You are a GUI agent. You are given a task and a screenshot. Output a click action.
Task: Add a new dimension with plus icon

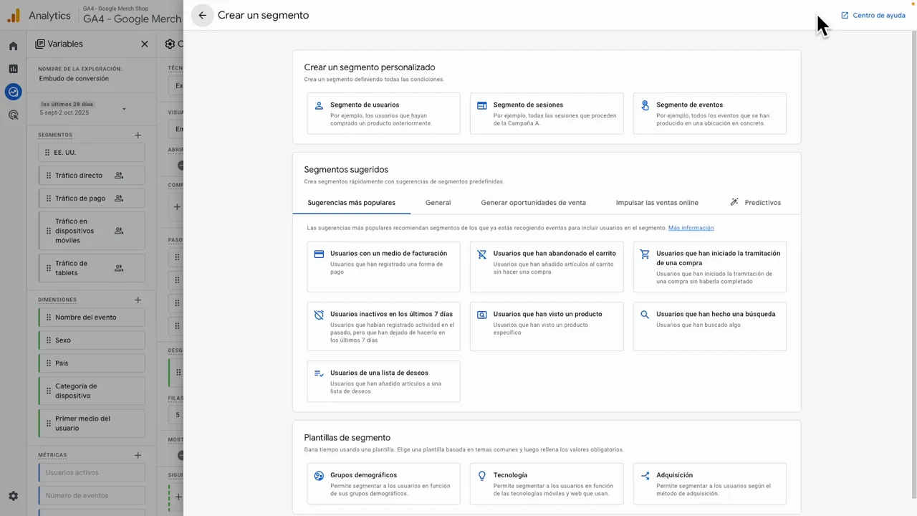point(138,300)
